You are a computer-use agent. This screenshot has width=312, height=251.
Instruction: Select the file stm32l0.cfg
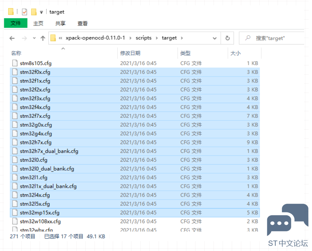point(135,160)
